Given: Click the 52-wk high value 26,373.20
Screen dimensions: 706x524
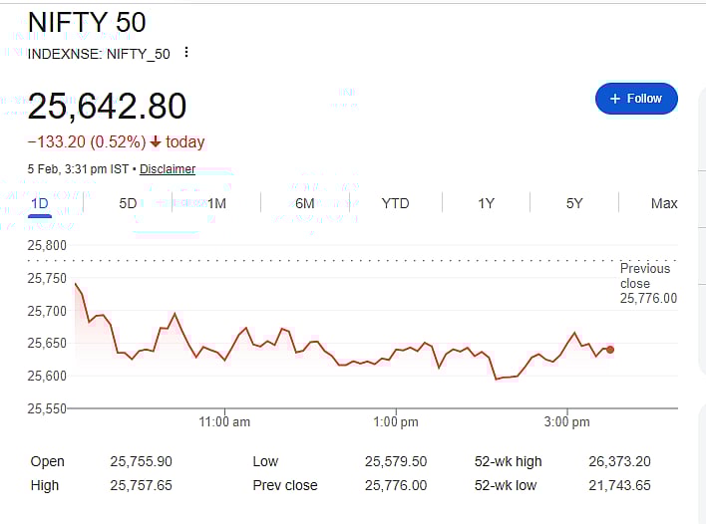Looking at the screenshot, I should pyautogui.click(x=620, y=461).
